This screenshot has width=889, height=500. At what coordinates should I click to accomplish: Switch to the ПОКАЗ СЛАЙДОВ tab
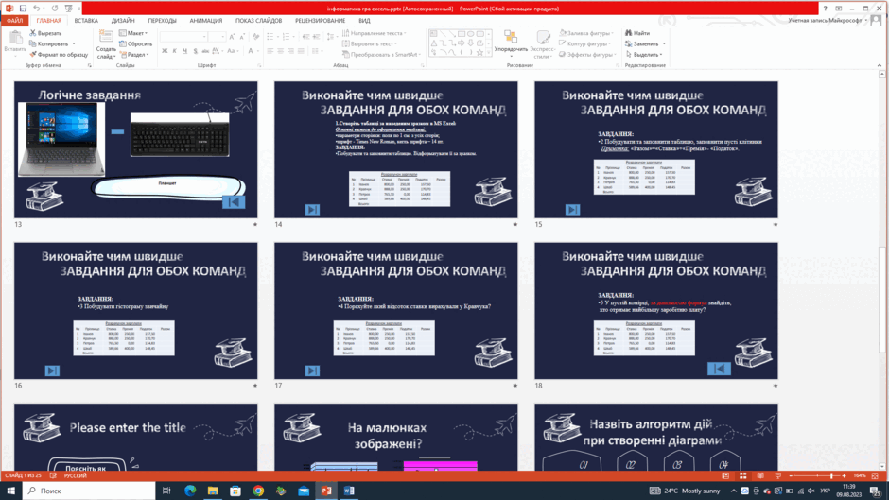click(x=258, y=21)
